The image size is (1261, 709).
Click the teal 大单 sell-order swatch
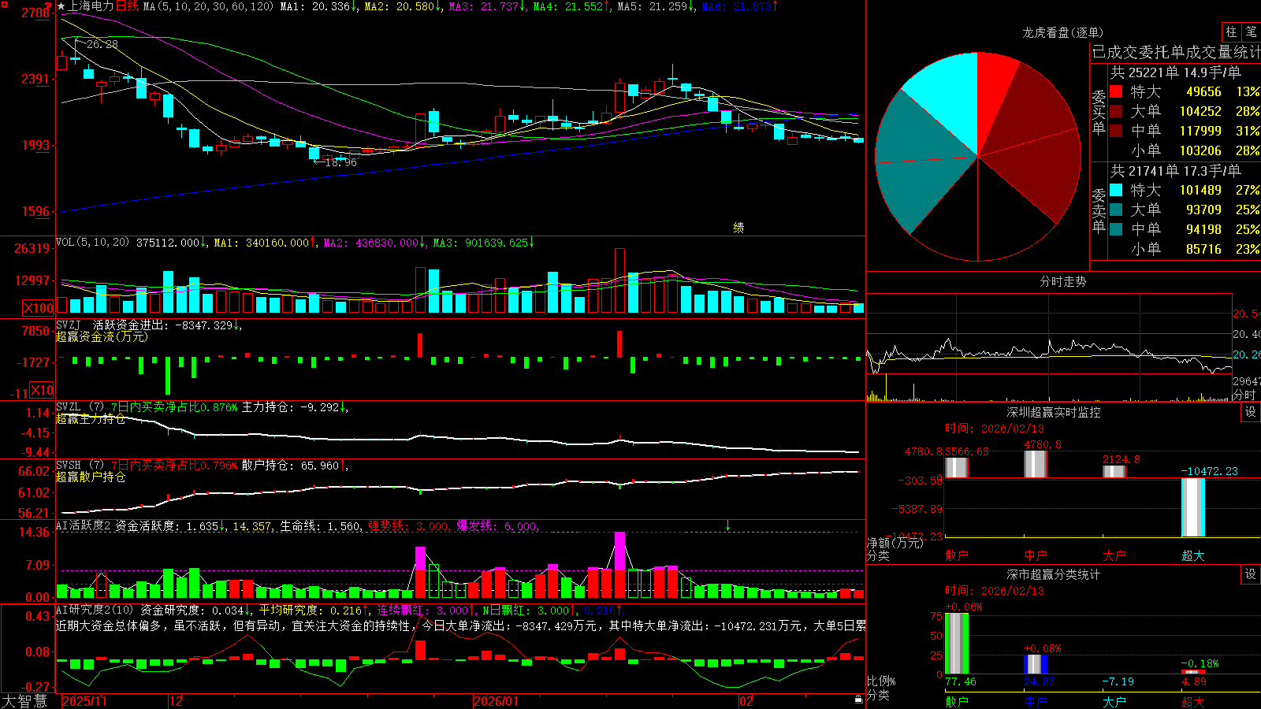click(x=1116, y=210)
